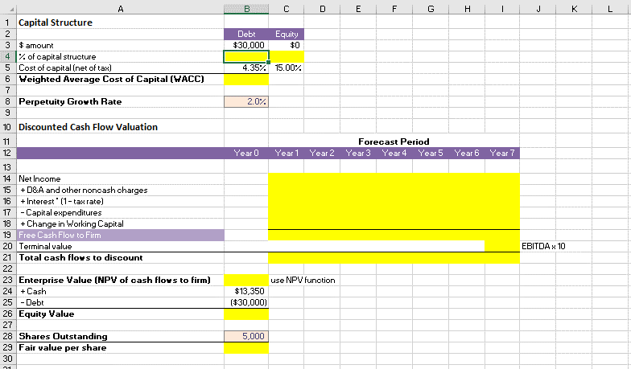Select the yellow Enterprise Value cell

coord(246,280)
